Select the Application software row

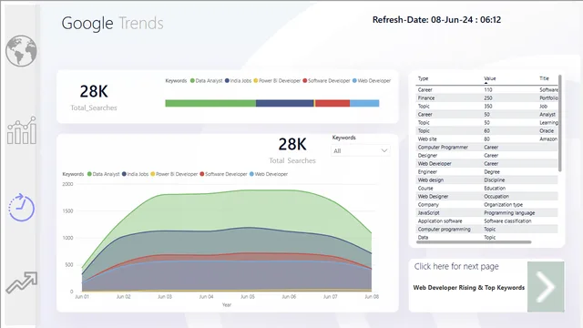[x=486, y=220]
